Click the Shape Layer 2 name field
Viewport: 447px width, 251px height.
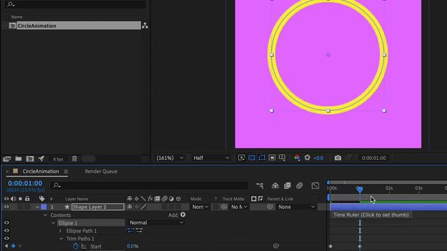(98, 207)
